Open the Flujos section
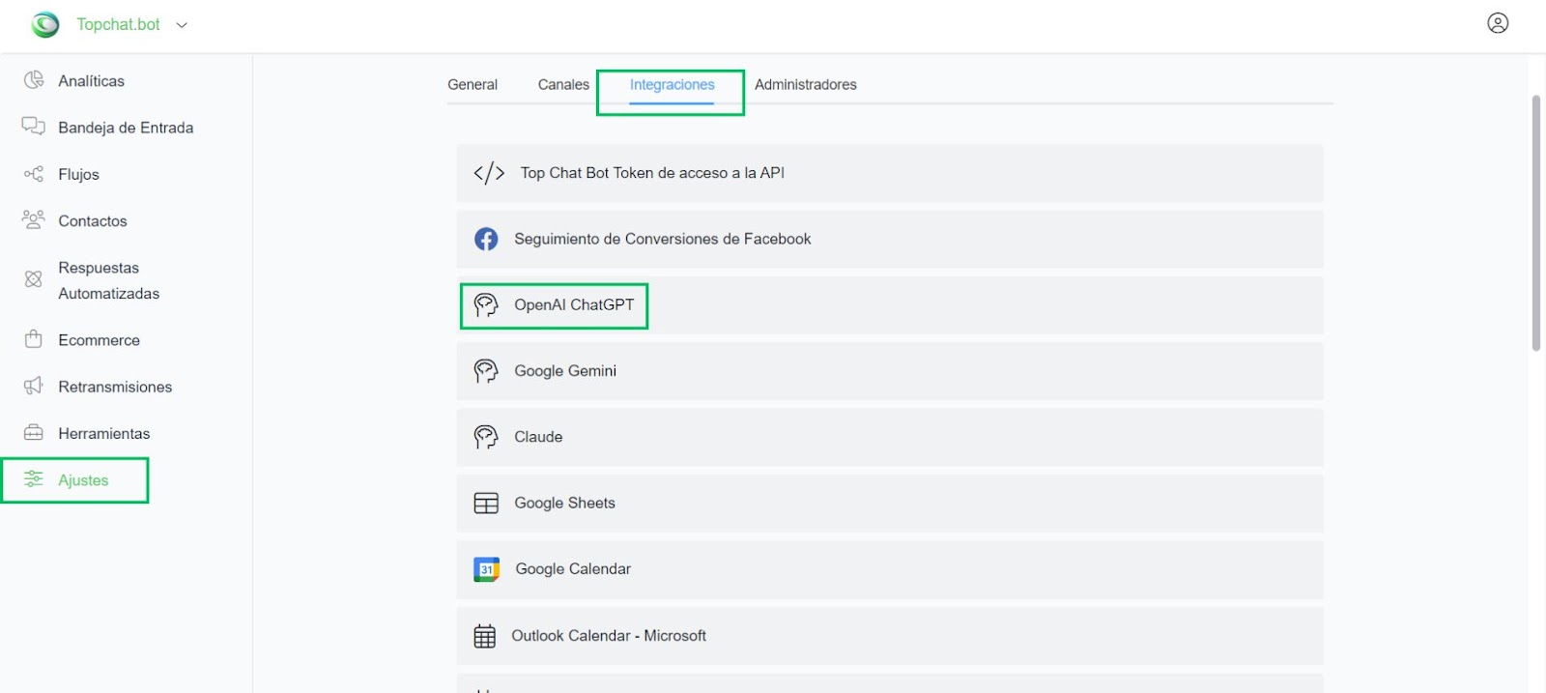1546x693 pixels. point(78,174)
